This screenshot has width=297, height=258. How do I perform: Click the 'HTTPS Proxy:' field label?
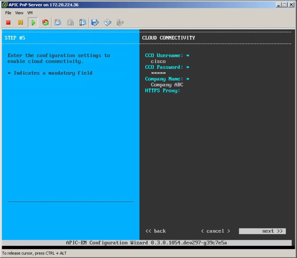pyautogui.click(x=162, y=91)
